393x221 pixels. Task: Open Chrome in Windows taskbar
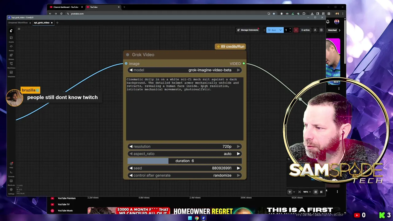(x=197, y=218)
